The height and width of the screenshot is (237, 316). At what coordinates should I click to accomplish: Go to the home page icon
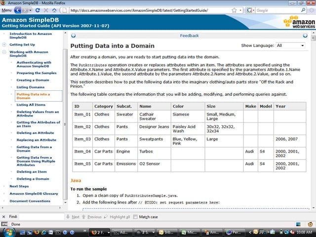pyautogui.click(x=54, y=10)
